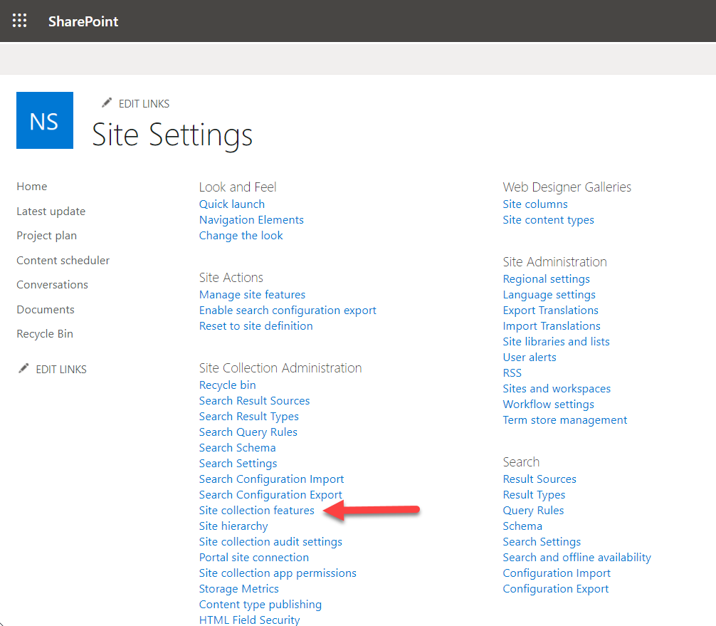Open Documents in left navigation
The height and width of the screenshot is (626, 716).
pyautogui.click(x=46, y=309)
